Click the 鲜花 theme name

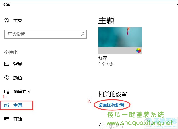pyautogui.click(x=103, y=58)
